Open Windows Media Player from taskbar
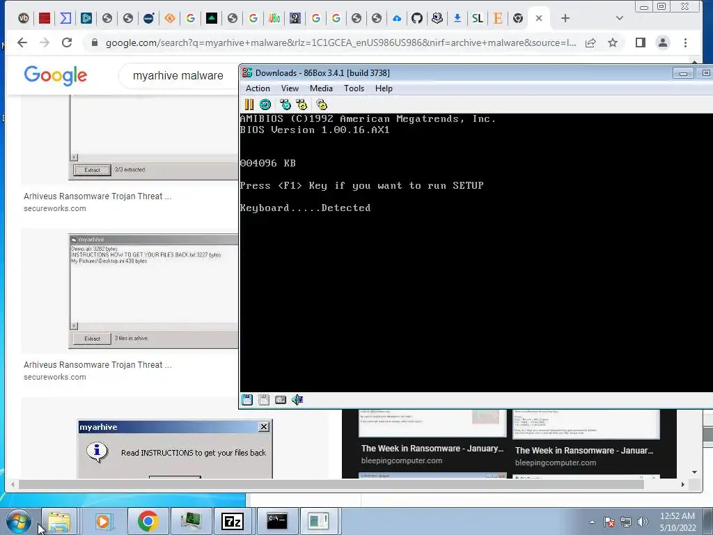 (103, 521)
